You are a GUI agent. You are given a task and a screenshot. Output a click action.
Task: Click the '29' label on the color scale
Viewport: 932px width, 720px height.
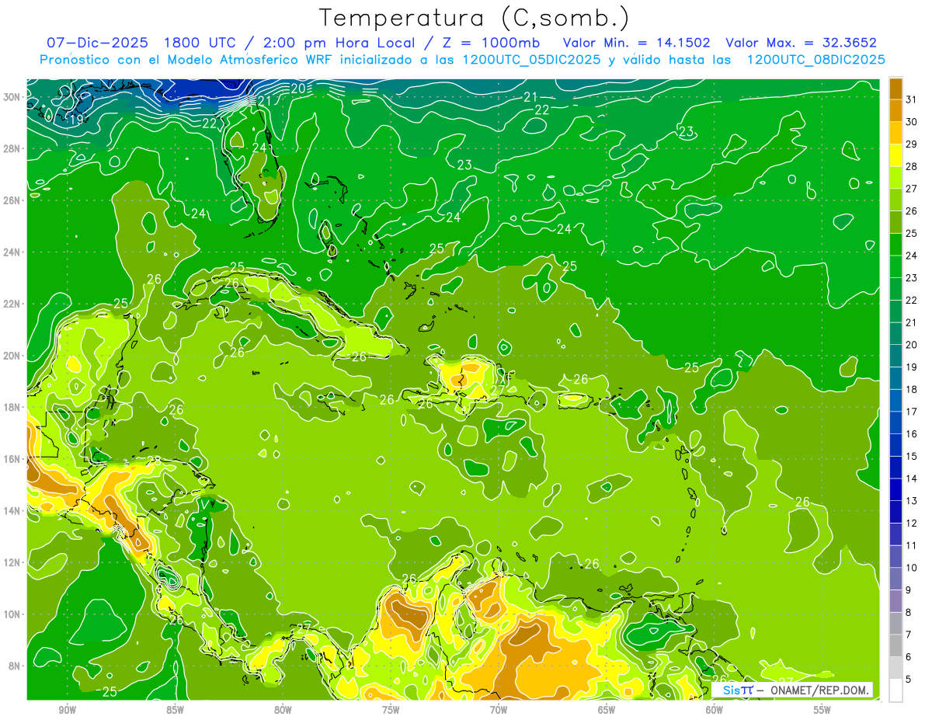pos(912,144)
